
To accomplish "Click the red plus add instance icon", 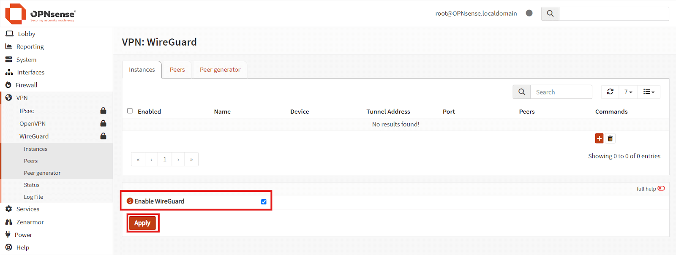I will click(x=599, y=138).
